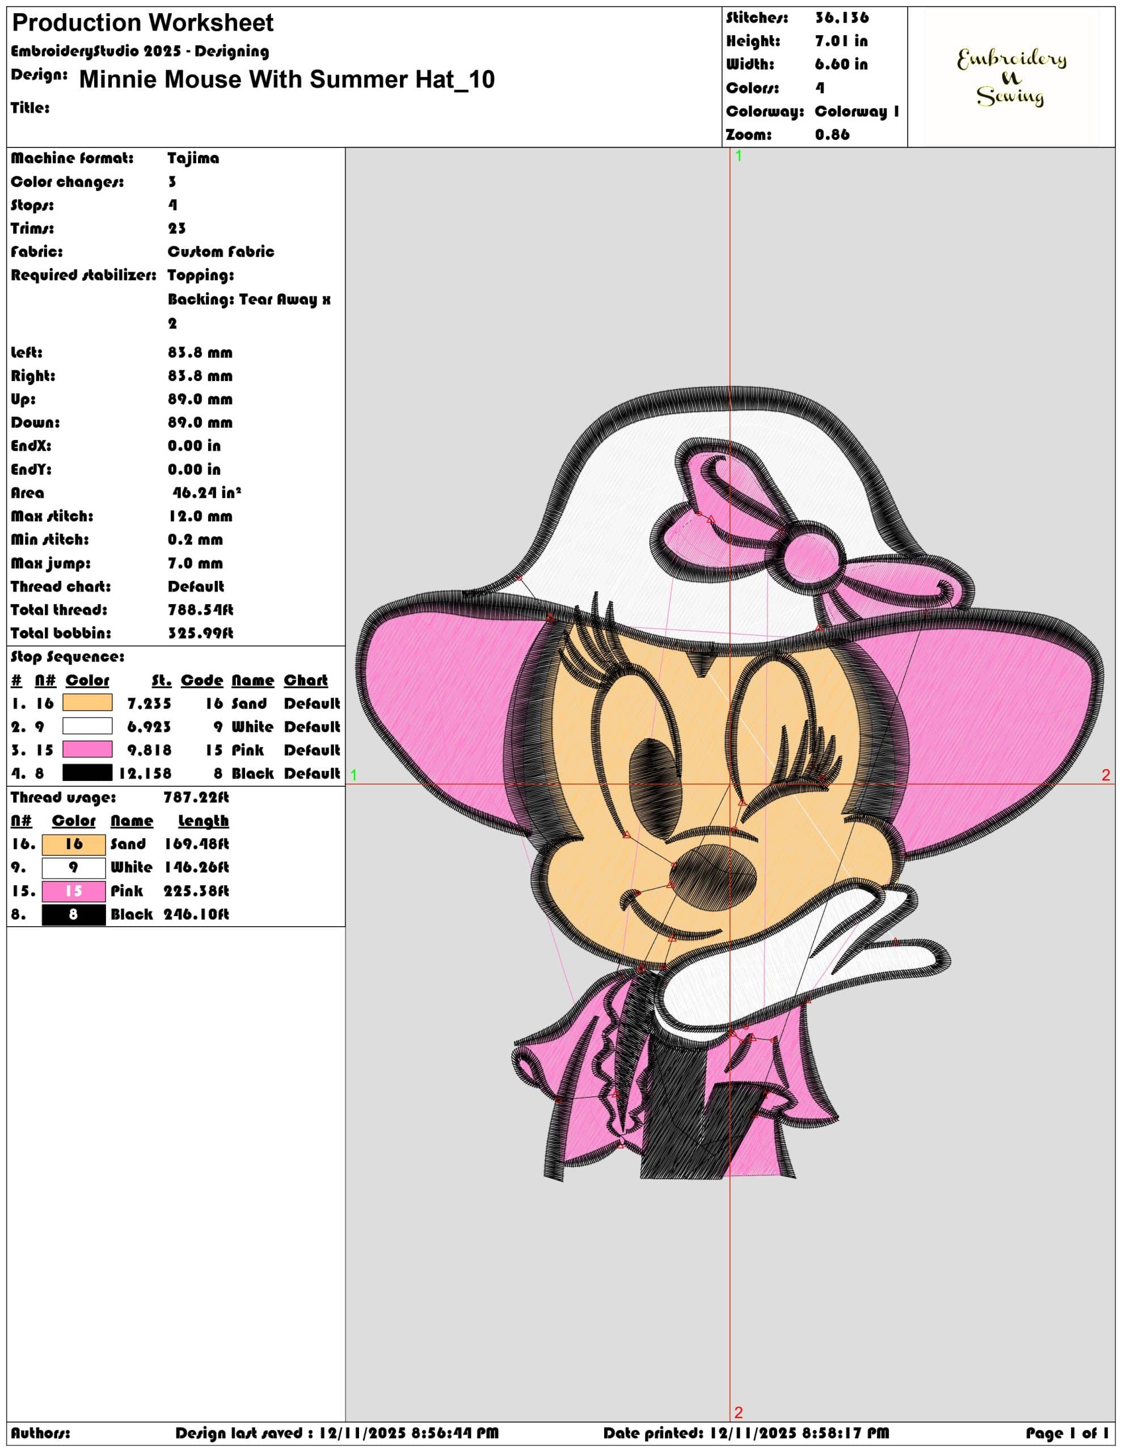Click the Fabric value 'Custom Fabric'
Viewport: 1122px width, 1452px height.
coord(221,252)
